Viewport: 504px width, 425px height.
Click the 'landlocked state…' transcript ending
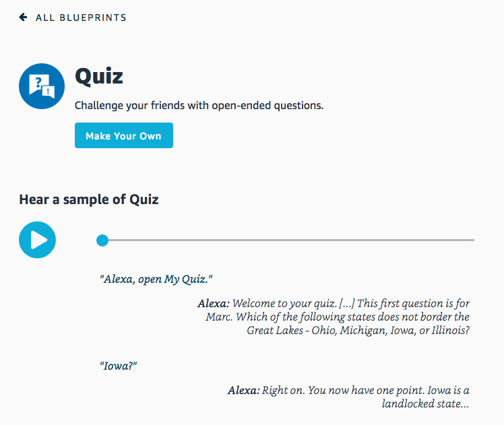[426, 404]
